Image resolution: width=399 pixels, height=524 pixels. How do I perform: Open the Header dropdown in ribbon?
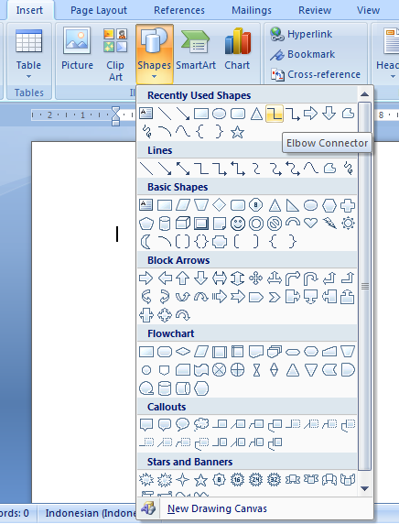point(387,53)
